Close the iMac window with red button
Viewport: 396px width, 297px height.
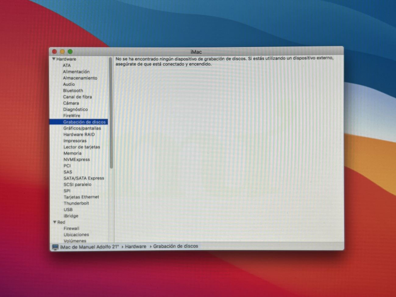click(x=55, y=51)
